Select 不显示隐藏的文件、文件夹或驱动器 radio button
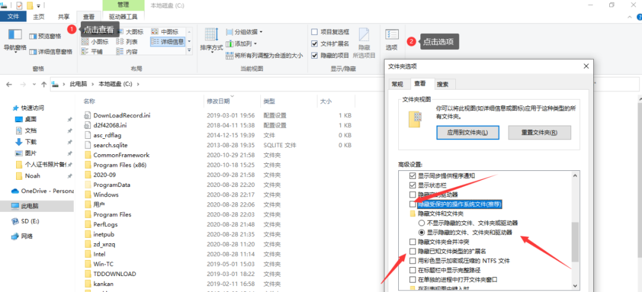The width and height of the screenshot is (642, 292). pyautogui.click(x=421, y=223)
